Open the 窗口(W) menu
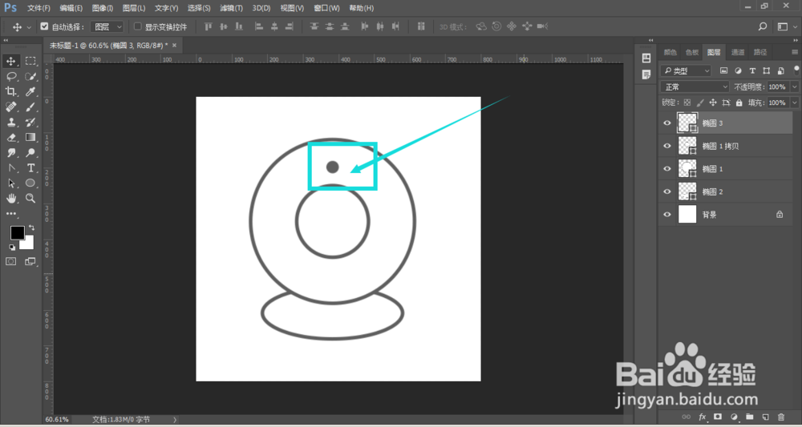This screenshot has height=427, width=802. tap(327, 8)
